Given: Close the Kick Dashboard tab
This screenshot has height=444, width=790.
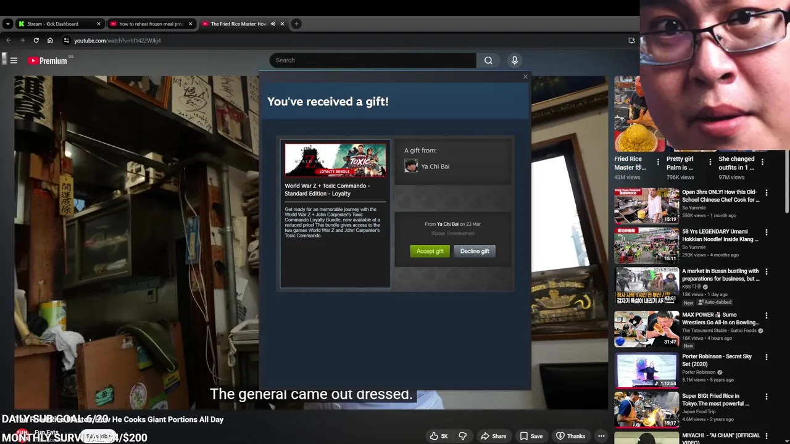Looking at the screenshot, I should coord(98,24).
